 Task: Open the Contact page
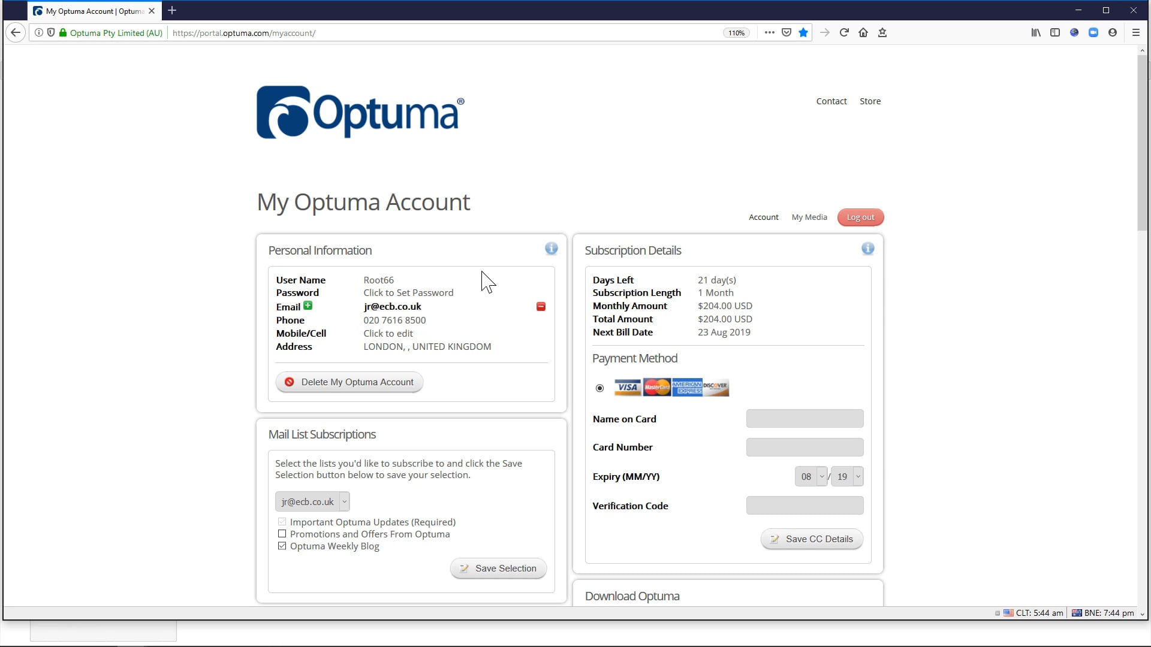tap(831, 101)
